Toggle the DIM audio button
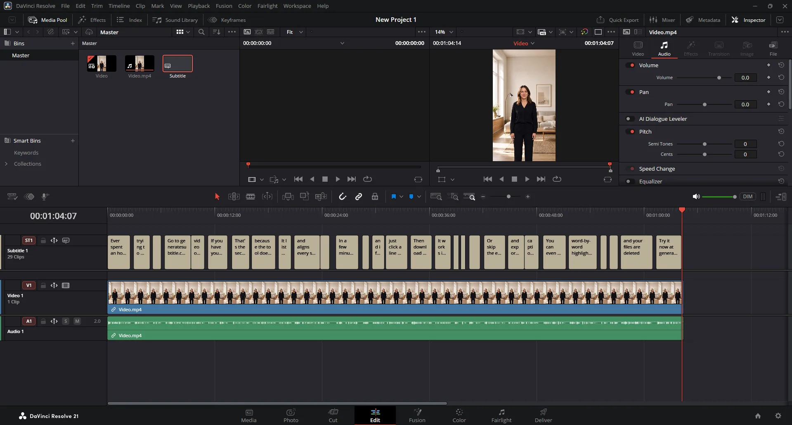This screenshot has width=792, height=425. [747, 197]
